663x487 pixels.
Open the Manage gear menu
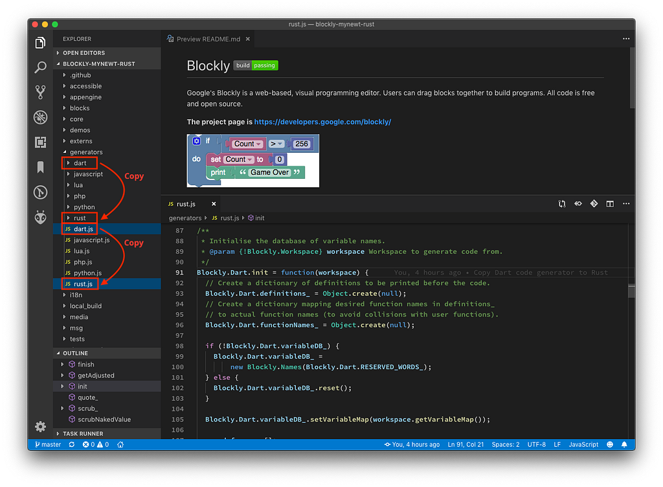pyautogui.click(x=40, y=427)
